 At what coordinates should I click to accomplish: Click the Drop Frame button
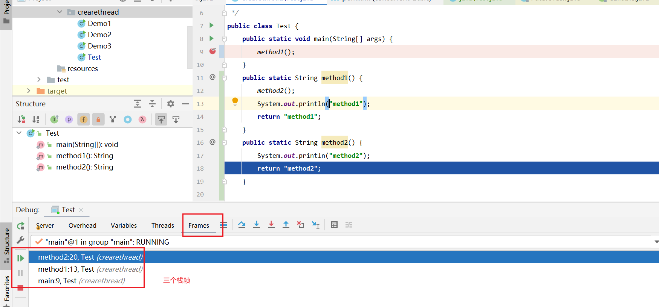pos(301,225)
